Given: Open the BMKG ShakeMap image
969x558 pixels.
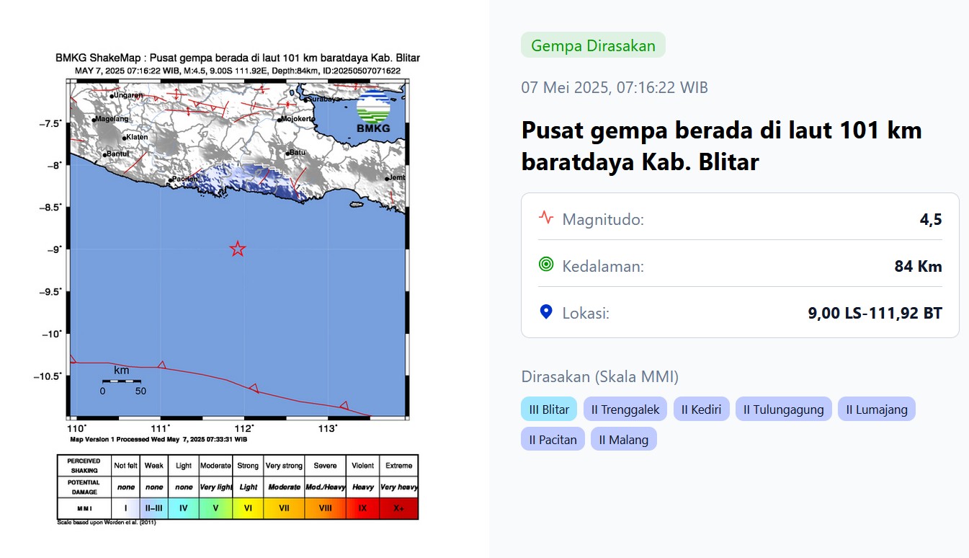Looking at the screenshot, I should [x=238, y=288].
